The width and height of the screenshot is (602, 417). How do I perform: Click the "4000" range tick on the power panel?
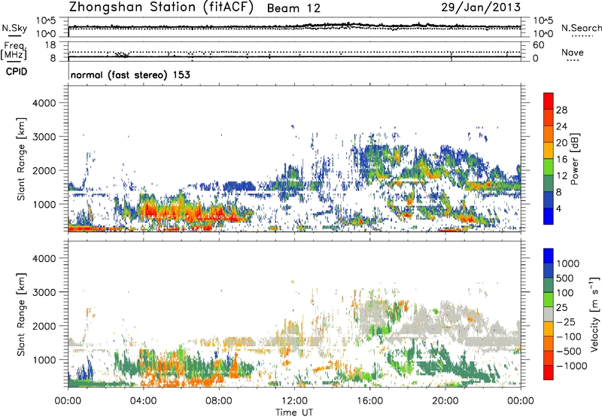[x=44, y=103]
